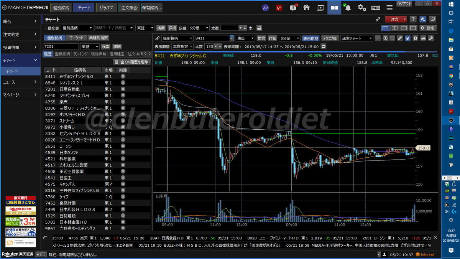Viewport: 460px width, 259px height.
Task: Click the WEB icon in header
Action: [376, 7]
